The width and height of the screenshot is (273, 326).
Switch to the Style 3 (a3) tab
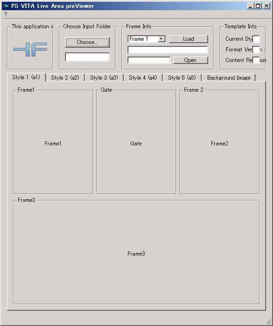click(x=104, y=78)
